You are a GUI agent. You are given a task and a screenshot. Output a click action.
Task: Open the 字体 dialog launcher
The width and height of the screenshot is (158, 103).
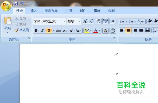pos(115,38)
